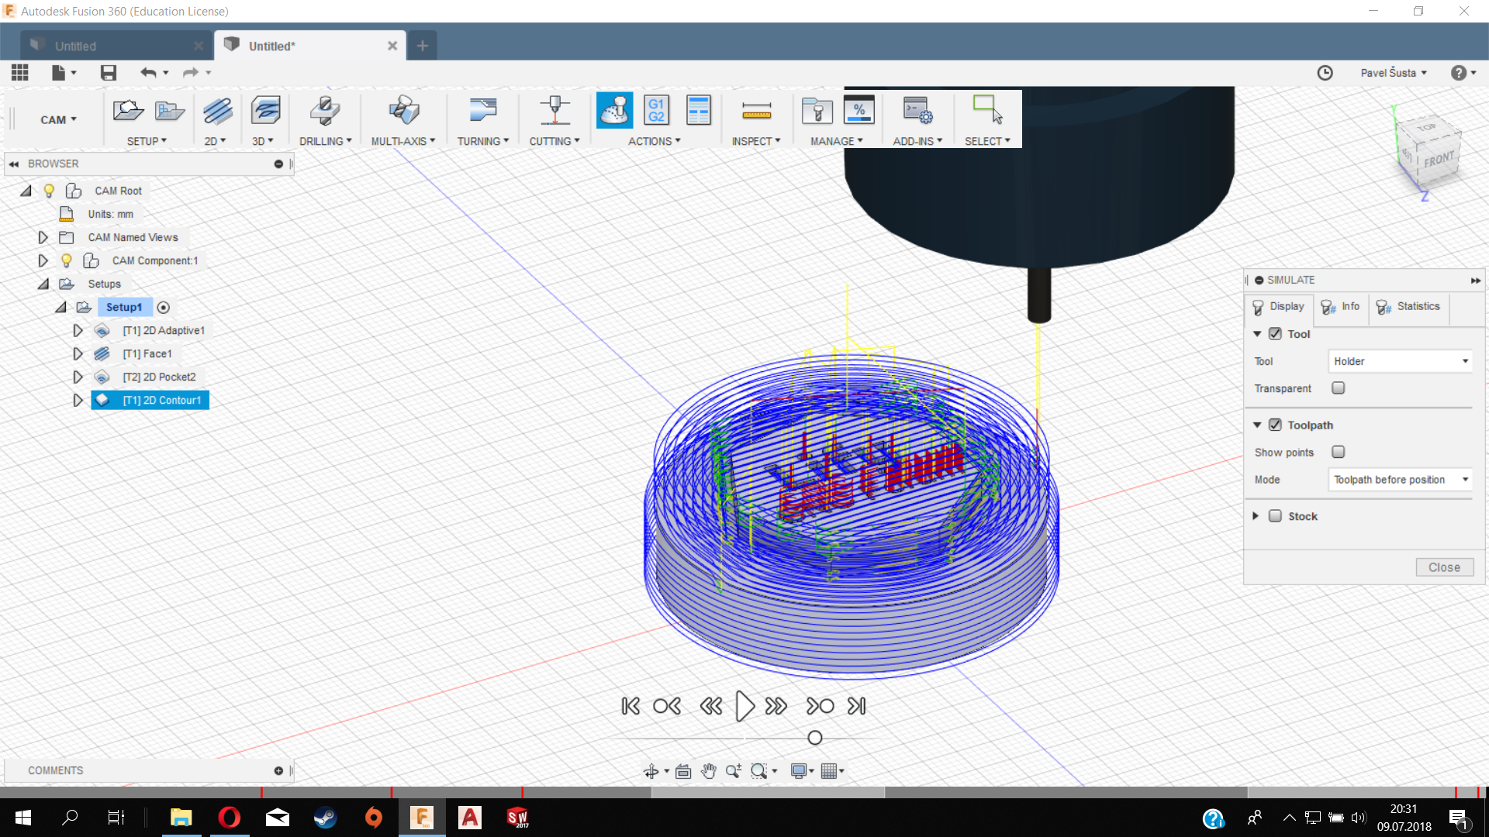Viewport: 1489px width, 837px height.
Task: Expand the 2D Pocket2 operation node
Action: 78,377
